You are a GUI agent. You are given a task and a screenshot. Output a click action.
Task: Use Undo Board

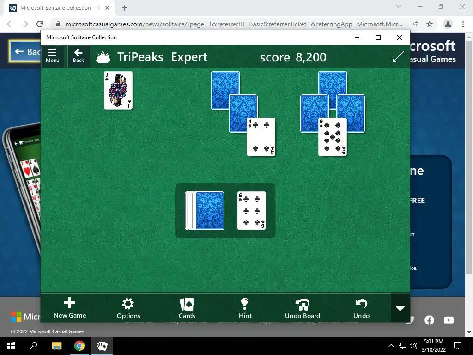(302, 308)
